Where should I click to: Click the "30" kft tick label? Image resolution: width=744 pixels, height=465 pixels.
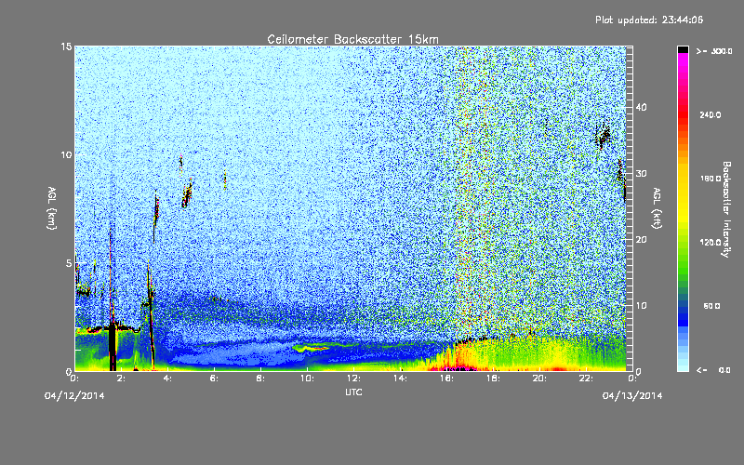(x=641, y=173)
